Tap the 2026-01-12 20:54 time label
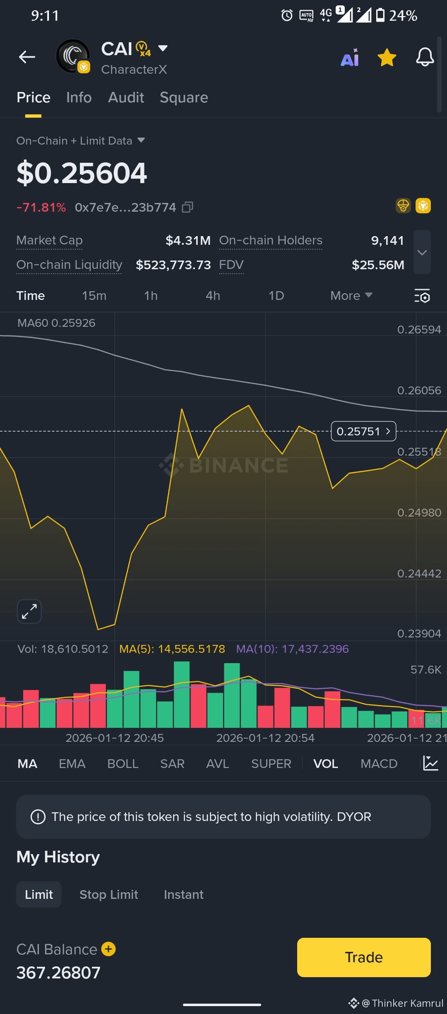The image size is (447, 1014). coord(265,738)
